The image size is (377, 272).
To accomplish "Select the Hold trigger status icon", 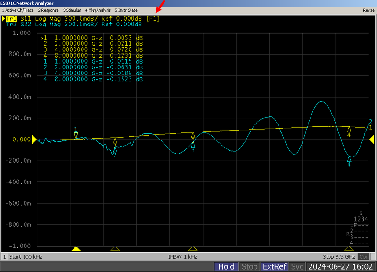I will pos(227,266).
